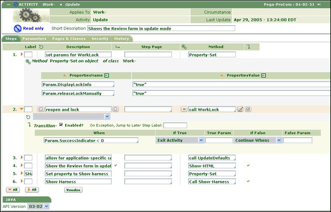Click the When condition field Param.SuccessIndicator

(91, 141)
